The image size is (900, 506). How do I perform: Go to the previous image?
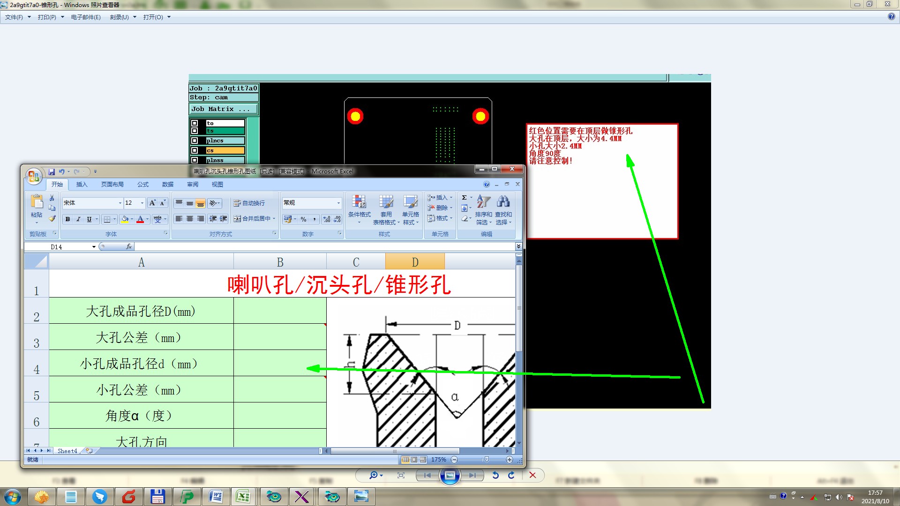(427, 475)
